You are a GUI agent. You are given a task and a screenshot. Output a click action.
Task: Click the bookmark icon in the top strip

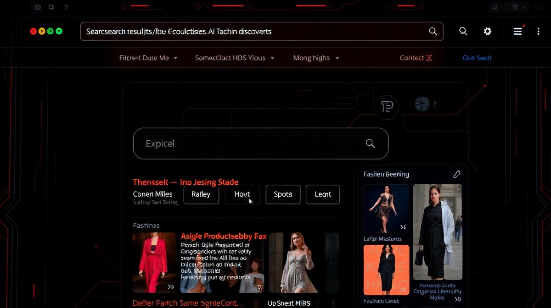51,7
